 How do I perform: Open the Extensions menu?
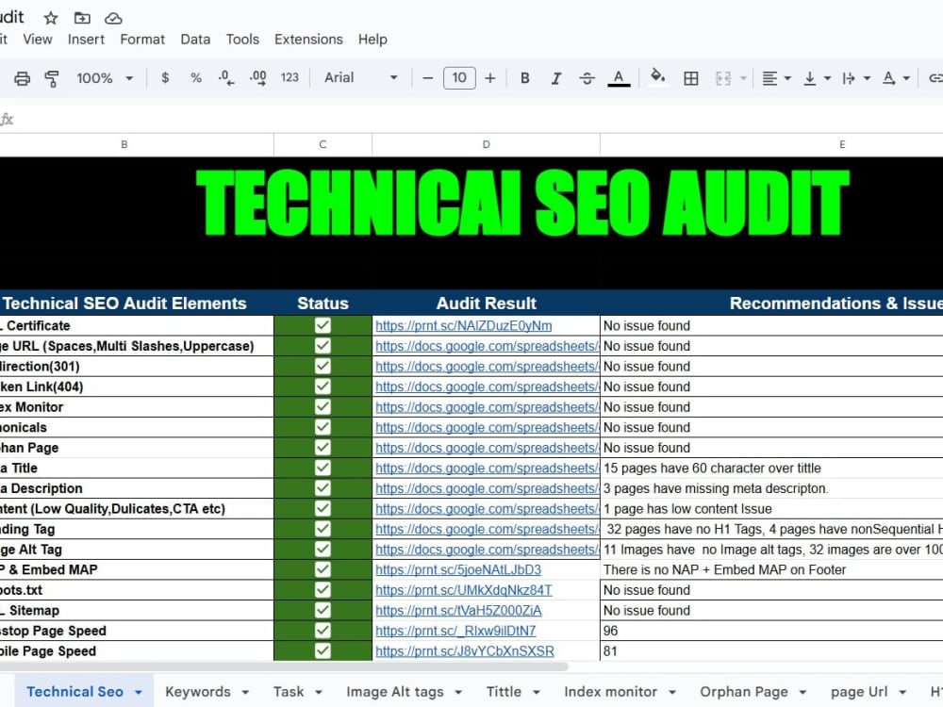pos(308,40)
